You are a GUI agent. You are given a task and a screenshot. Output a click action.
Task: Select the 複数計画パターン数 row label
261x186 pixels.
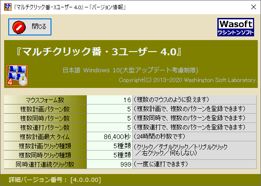45,109
